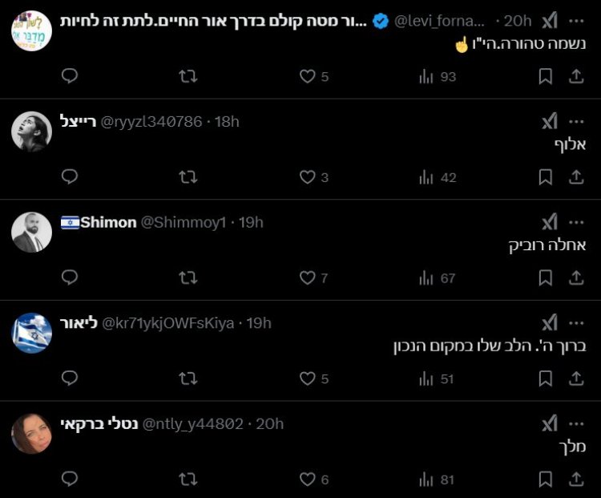Like Shimon's tweet with 7 likes
The height and width of the screenshot is (498, 601).
[308, 278]
